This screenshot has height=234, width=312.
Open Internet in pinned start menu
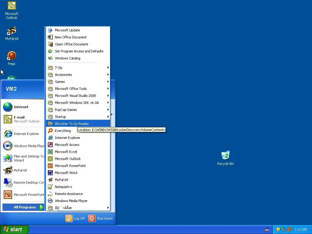(x=23, y=107)
